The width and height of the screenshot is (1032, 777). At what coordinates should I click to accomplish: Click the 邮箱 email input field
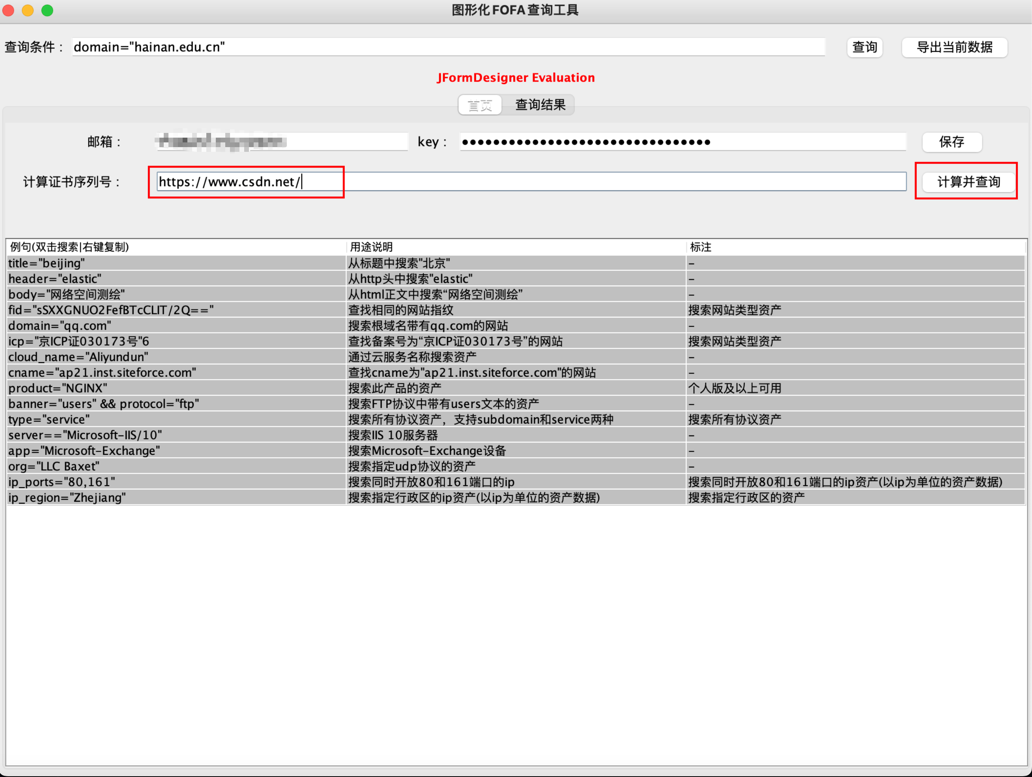point(280,142)
